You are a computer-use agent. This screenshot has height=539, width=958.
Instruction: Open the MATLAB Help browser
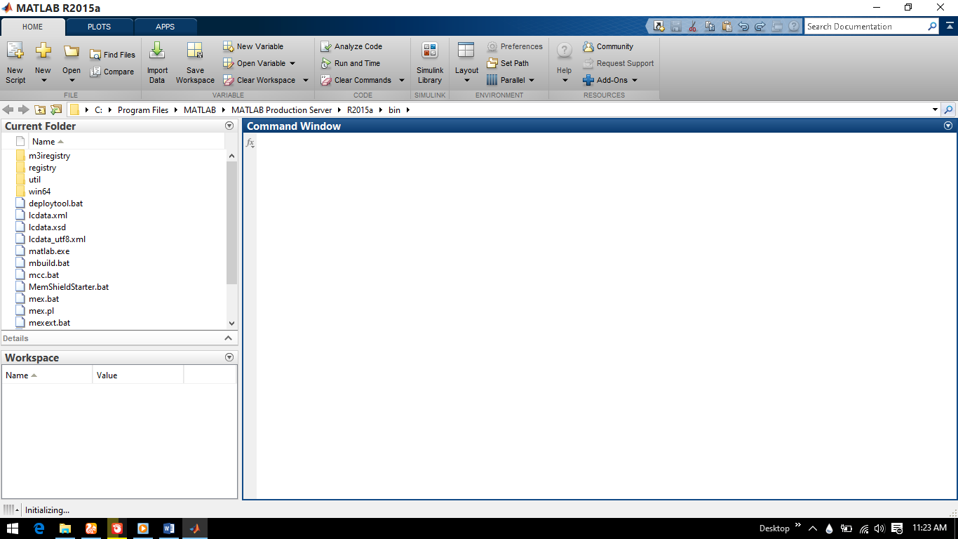click(563, 62)
